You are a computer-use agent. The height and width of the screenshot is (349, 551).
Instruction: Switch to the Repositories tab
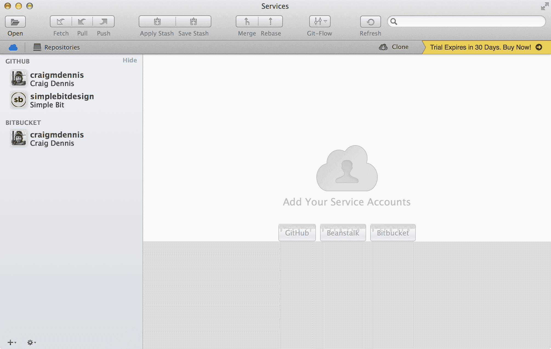pyautogui.click(x=56, y=47)
